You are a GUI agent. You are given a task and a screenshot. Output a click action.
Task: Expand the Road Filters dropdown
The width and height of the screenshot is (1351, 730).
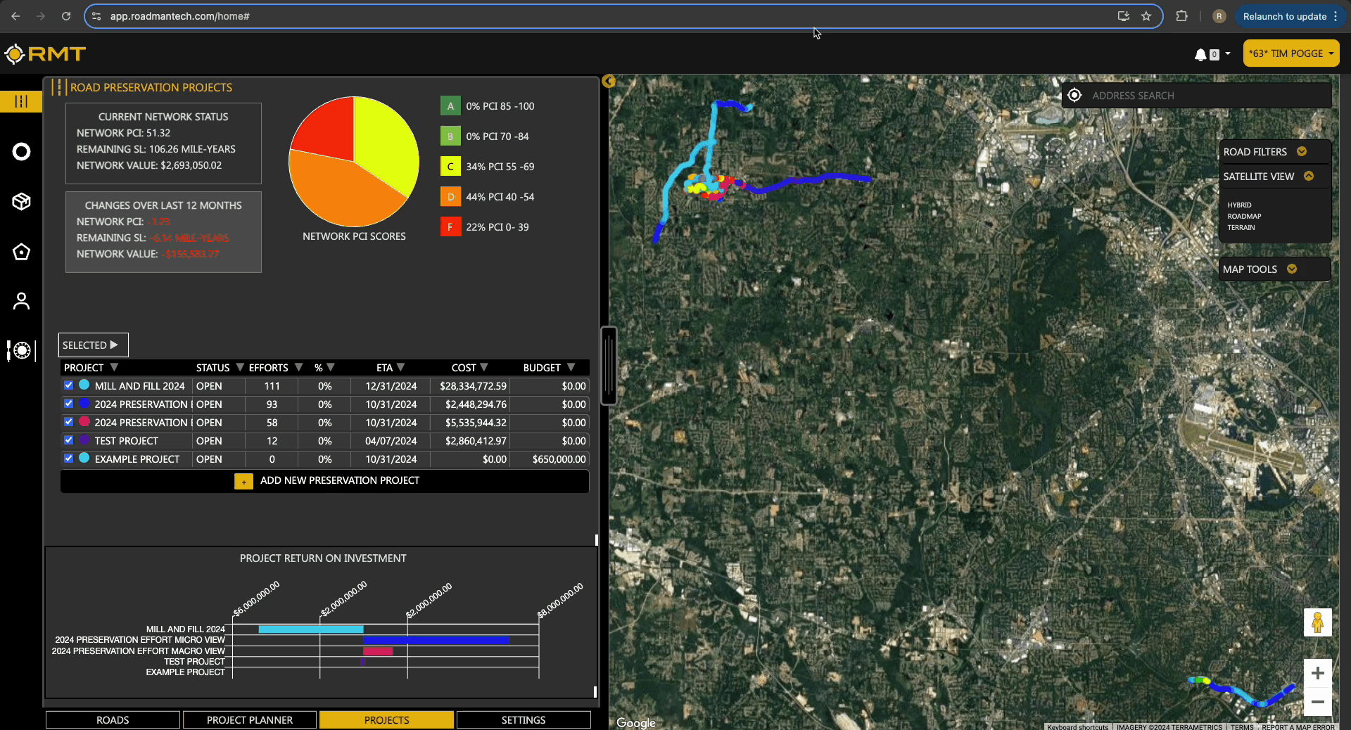pyautogui.click(x=1301, y=152)
